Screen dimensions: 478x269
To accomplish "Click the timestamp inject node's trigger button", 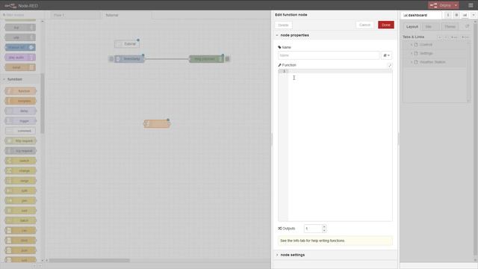I will click(111, 59).
